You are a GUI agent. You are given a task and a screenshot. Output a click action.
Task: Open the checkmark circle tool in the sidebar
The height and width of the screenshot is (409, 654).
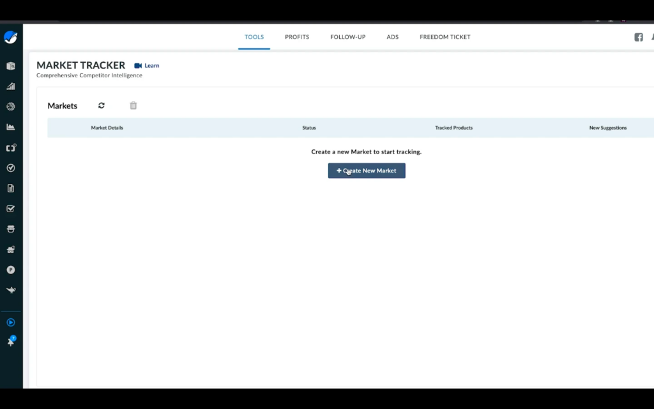coord(10,167)
